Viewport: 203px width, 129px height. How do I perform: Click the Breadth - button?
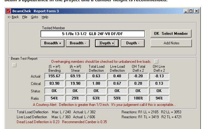(78, 43)
